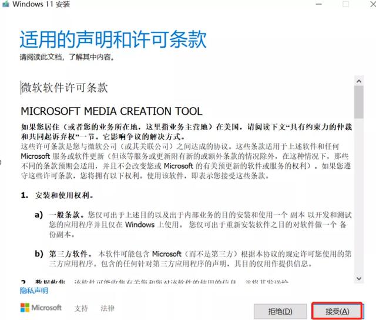Image resolution: width=376 pixels, height=320 pixels.
Task: Open the 支持 support link
Action: [x=81, y=308]
